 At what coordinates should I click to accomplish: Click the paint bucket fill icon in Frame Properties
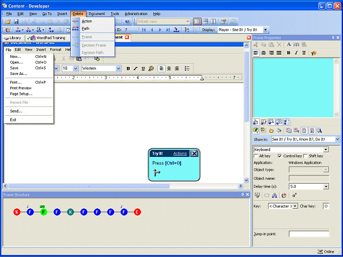[x=279, y=131]
